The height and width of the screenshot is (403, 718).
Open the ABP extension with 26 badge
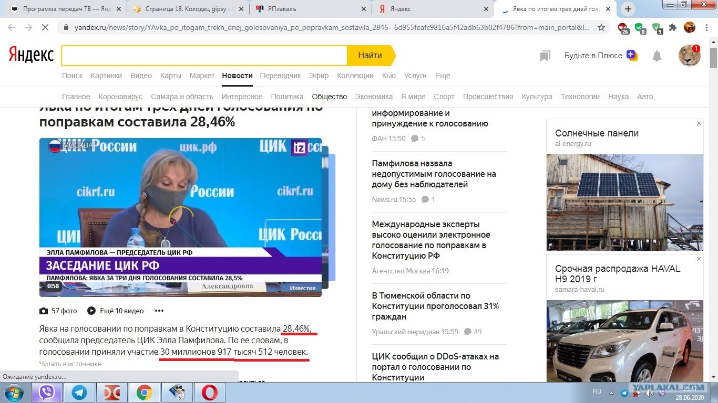click(623, 28)
